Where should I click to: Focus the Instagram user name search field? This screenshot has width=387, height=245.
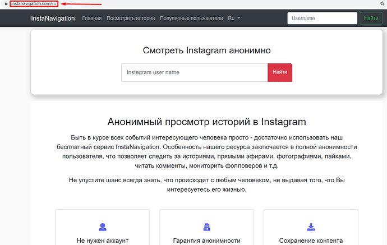pos(195,72)
